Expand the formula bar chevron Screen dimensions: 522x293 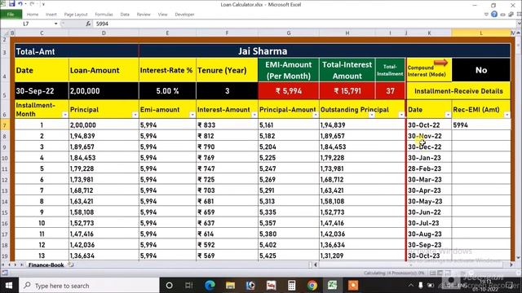pyautogui.click(x=519, y=24)
